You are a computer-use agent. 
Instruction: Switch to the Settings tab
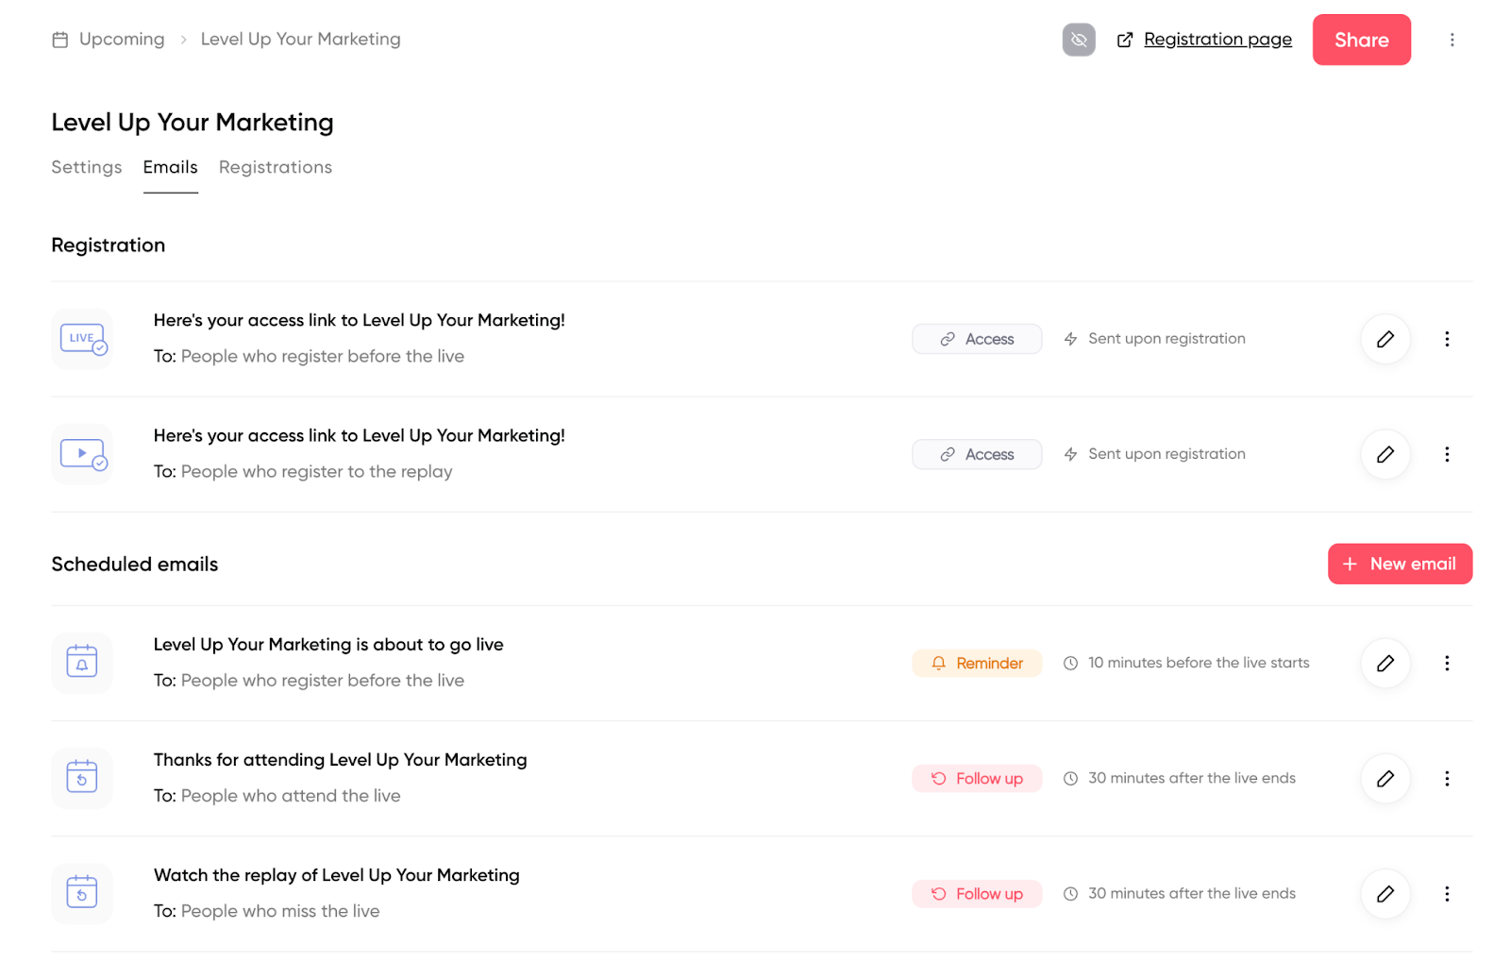click(x=86, y=167)
